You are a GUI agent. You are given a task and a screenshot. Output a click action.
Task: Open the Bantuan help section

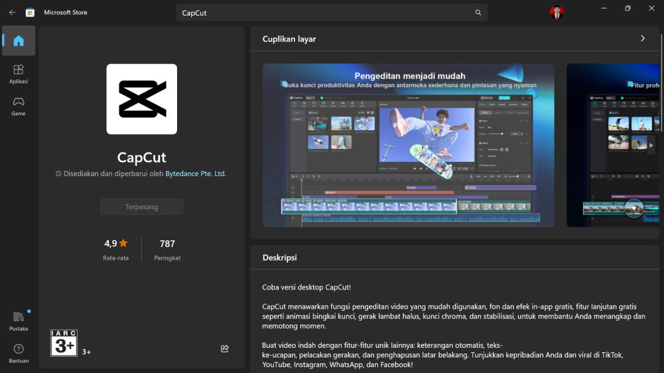[18, 352]
